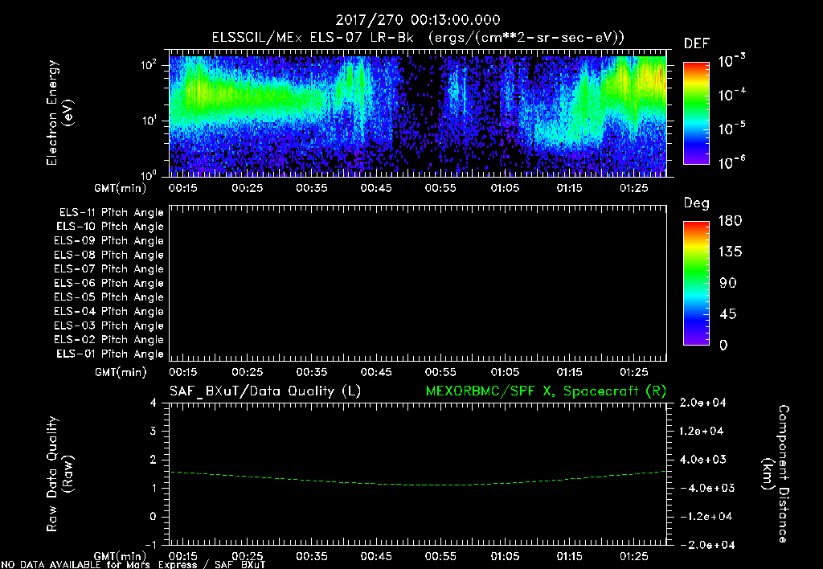Click the NO DATA AVAILABLE status message

click(x=133, y=565)
